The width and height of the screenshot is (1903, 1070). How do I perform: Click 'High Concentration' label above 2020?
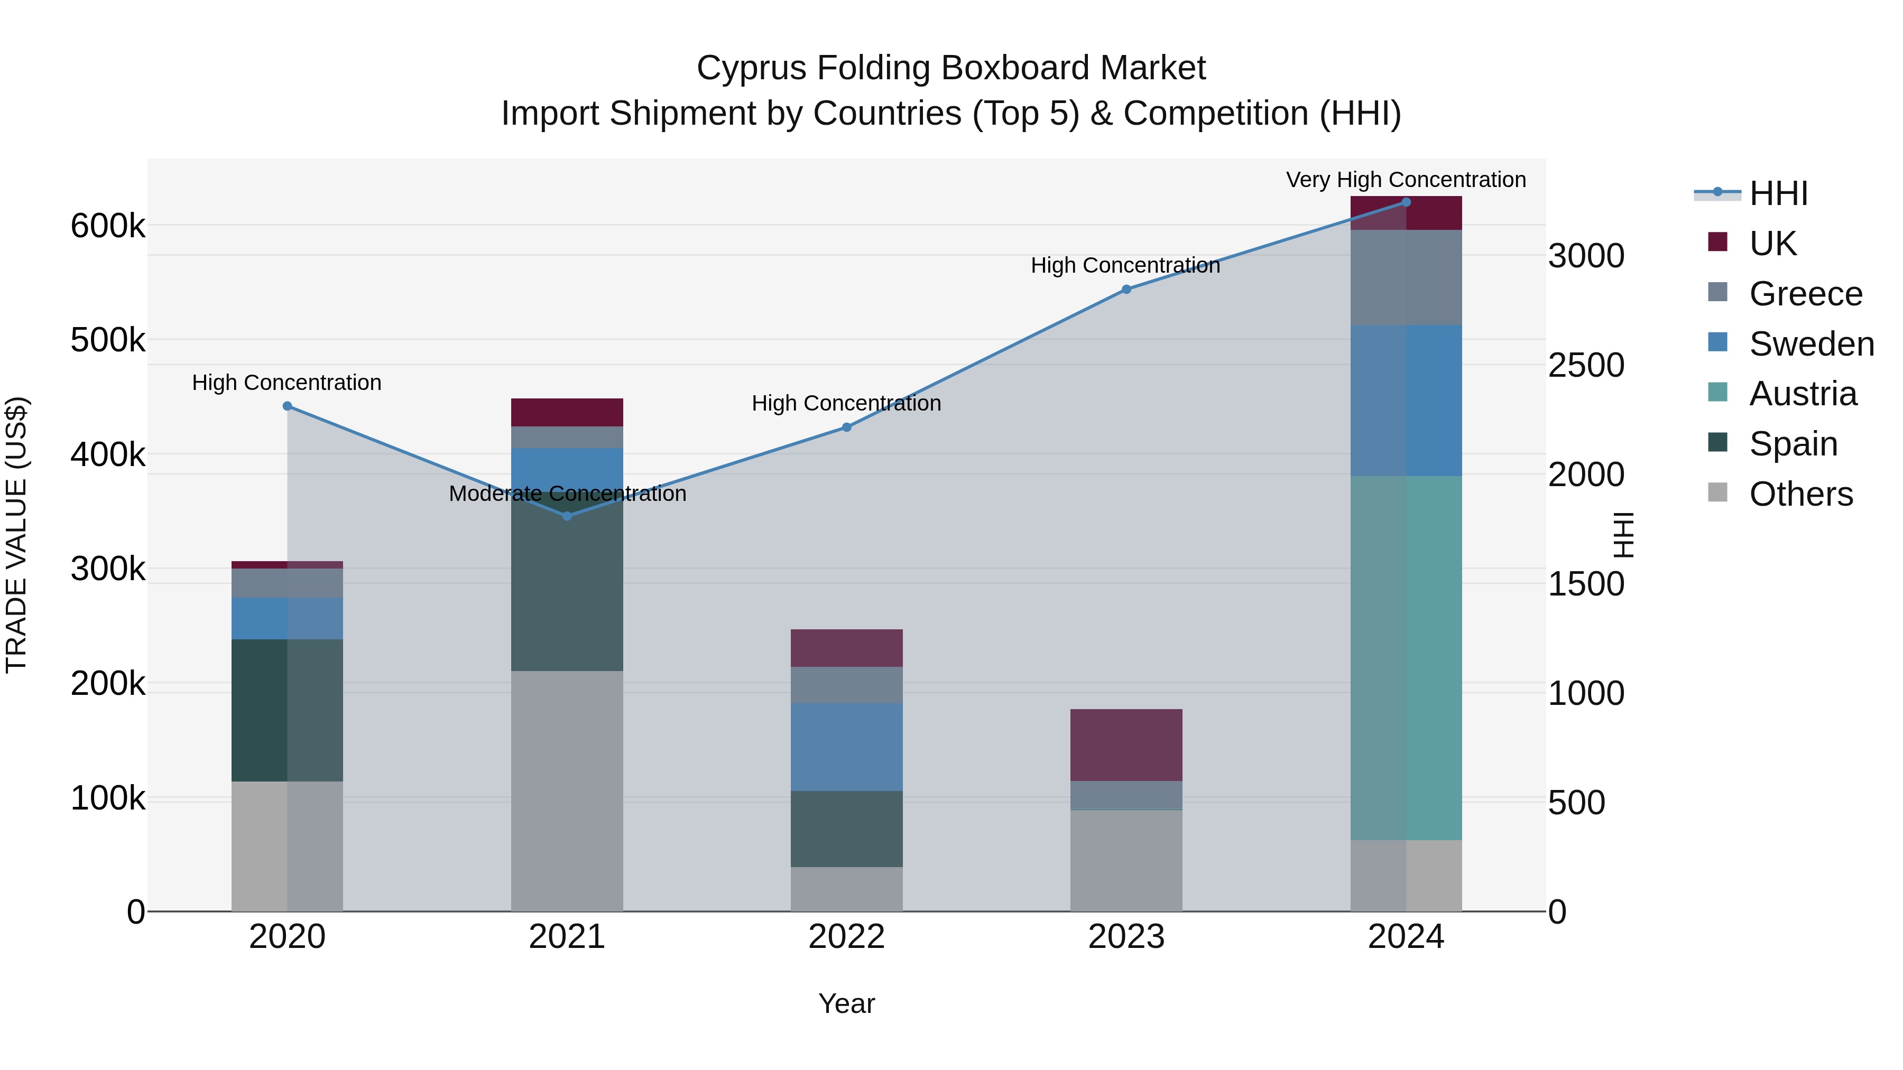click(287, 383)
